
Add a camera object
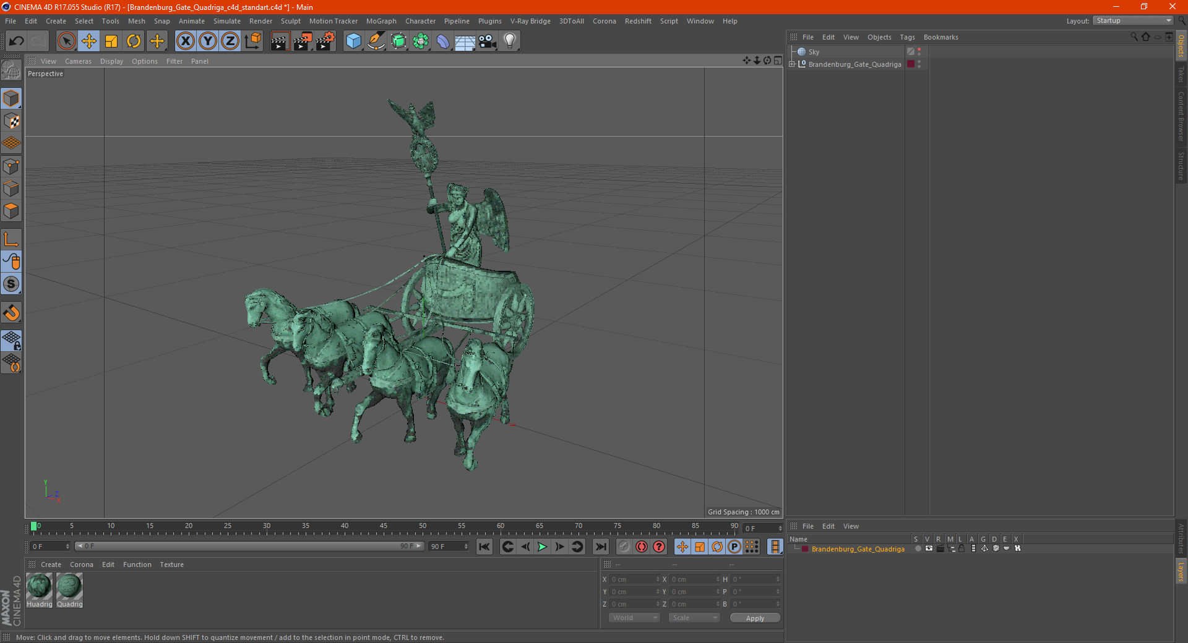click(x=488, y=41)
